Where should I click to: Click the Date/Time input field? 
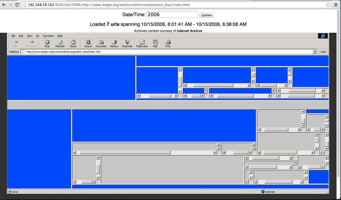pos(173,15)
